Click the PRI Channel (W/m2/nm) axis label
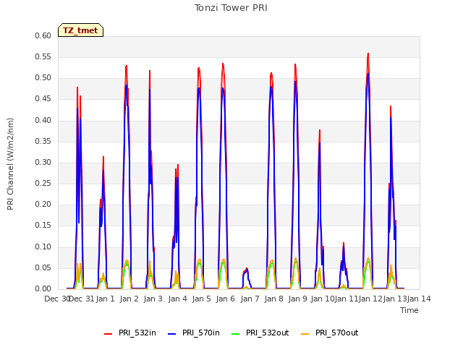The width and height of the screenshot is (463, 347). click(x=10, y=164)
